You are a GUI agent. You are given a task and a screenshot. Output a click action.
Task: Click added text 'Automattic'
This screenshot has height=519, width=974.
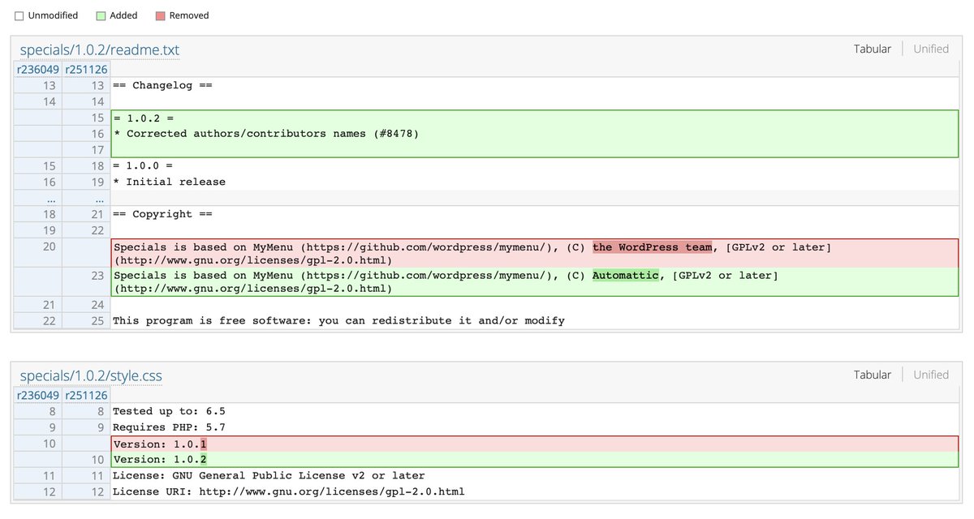point(625,276)
